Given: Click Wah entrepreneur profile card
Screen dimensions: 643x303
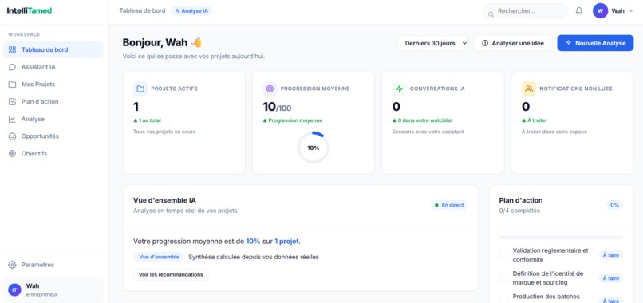Looking at the screenshot, I should 53,290.
